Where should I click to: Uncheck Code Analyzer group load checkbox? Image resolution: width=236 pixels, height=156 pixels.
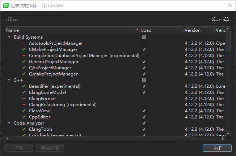click(144, 123)
